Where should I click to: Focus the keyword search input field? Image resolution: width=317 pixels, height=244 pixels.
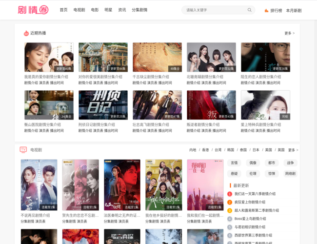point(215,10)
